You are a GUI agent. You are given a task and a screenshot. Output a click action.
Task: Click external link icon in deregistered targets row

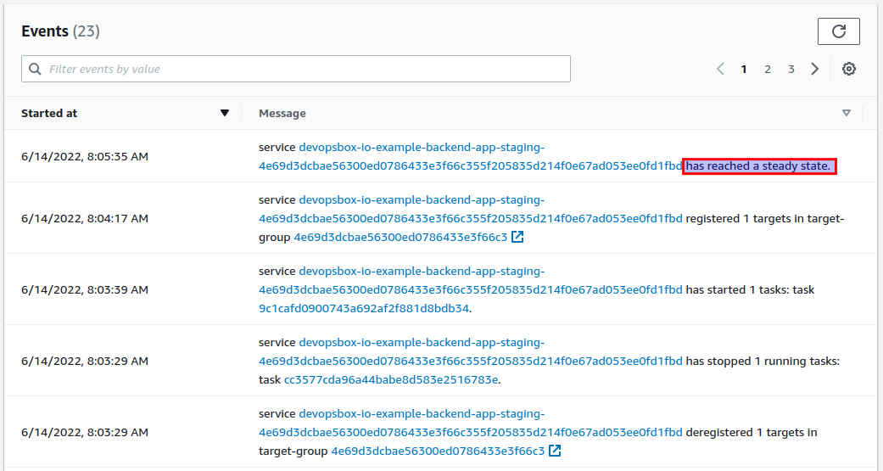click(555, 451)
